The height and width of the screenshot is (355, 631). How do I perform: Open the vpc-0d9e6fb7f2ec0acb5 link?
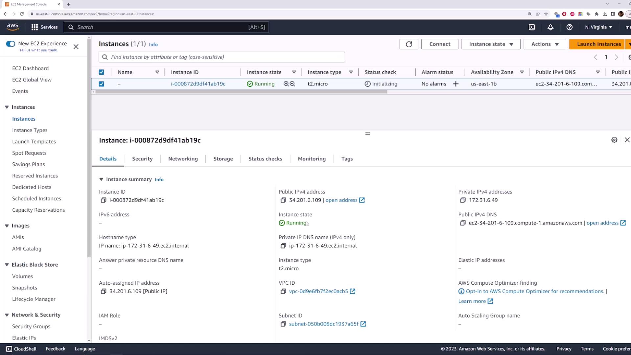coord(318,291)
